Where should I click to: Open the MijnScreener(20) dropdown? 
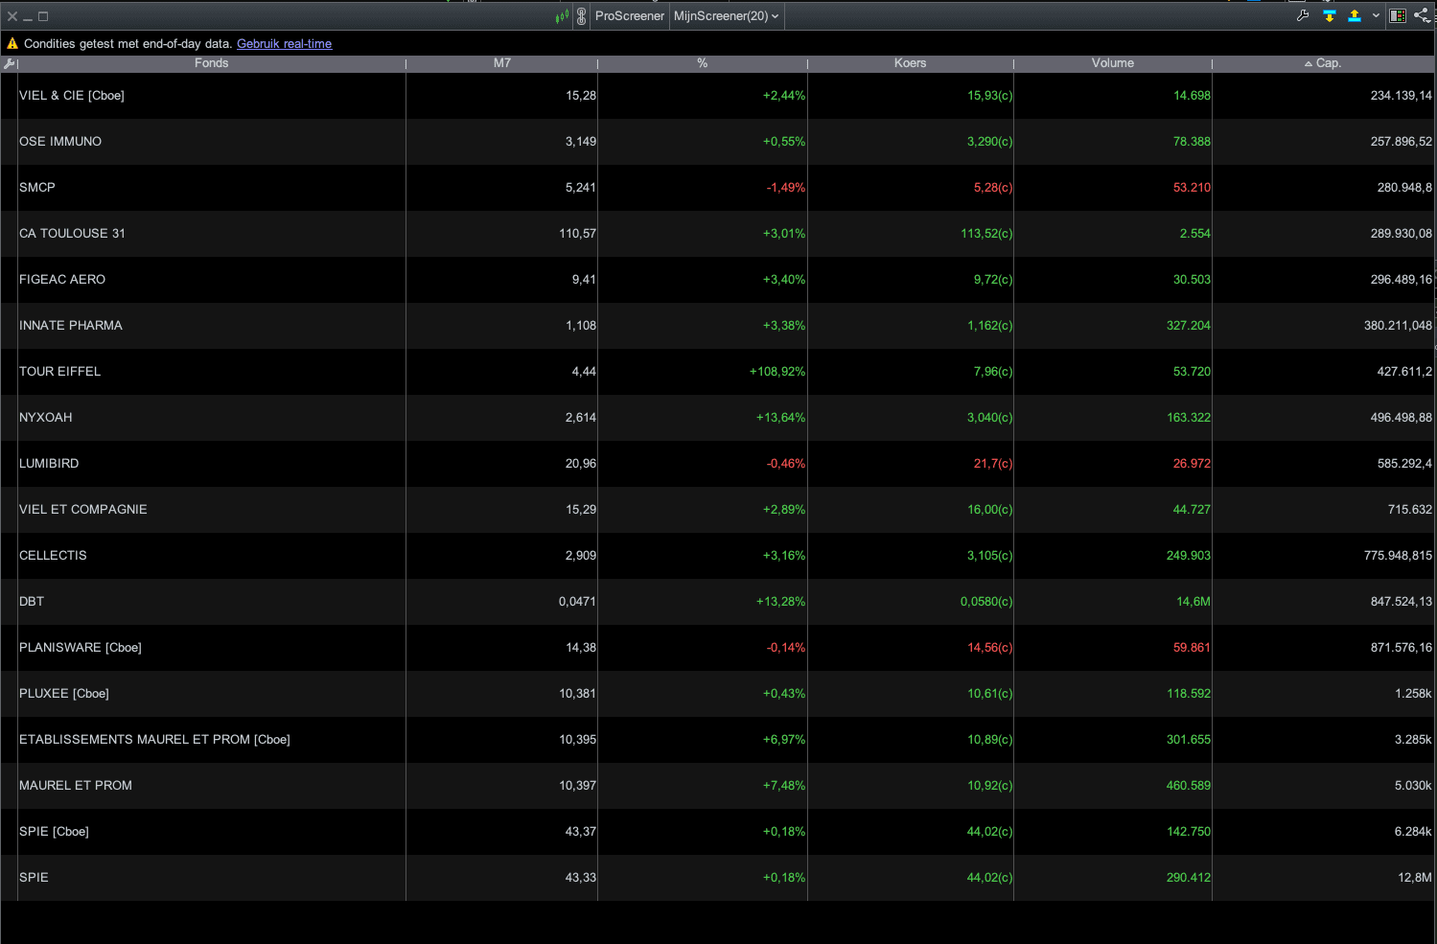pos(727,16)
